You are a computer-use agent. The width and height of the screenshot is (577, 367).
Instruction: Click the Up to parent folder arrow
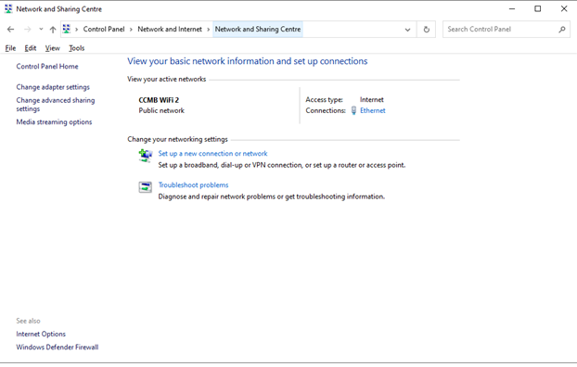coord(53,30)
